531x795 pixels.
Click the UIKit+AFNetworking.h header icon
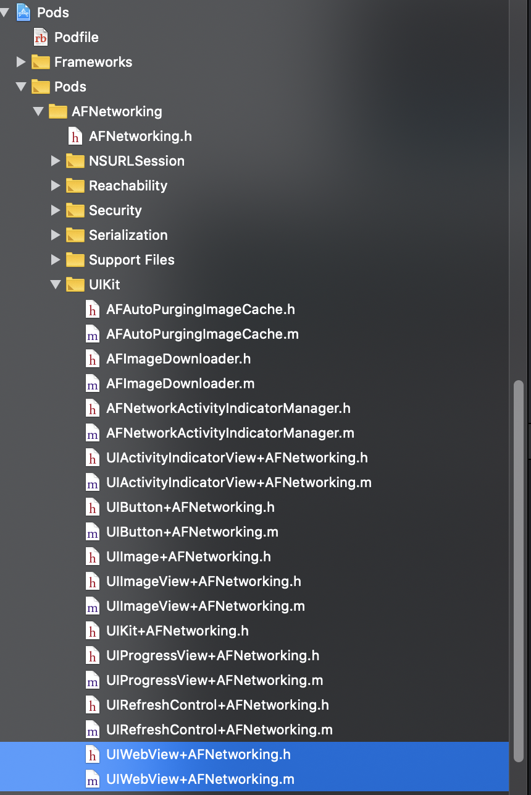pyautogui.click(x=93, y=631)
